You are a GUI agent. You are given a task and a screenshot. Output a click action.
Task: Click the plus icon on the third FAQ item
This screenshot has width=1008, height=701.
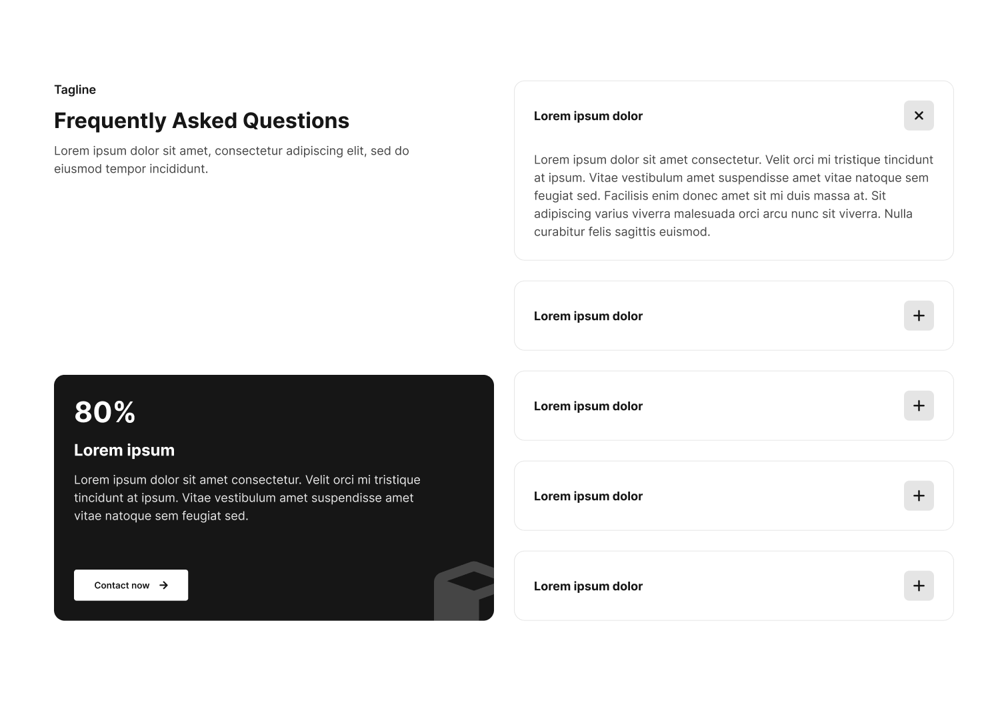(x=919, y=406)
